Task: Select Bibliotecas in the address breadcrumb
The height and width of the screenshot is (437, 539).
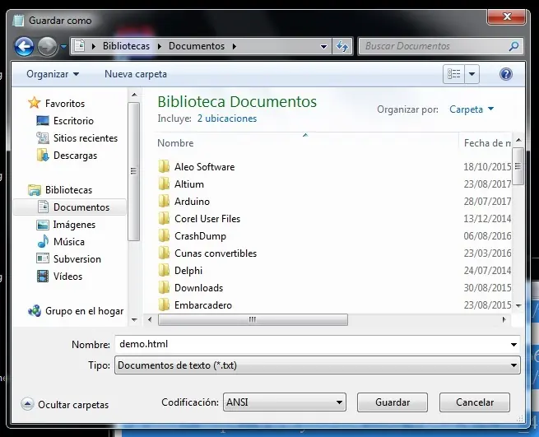Action: tap(126, 46)
